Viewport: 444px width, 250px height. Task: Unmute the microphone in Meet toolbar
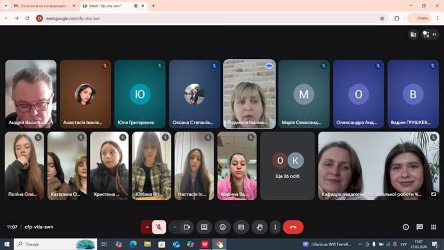(x=159, y=227)
